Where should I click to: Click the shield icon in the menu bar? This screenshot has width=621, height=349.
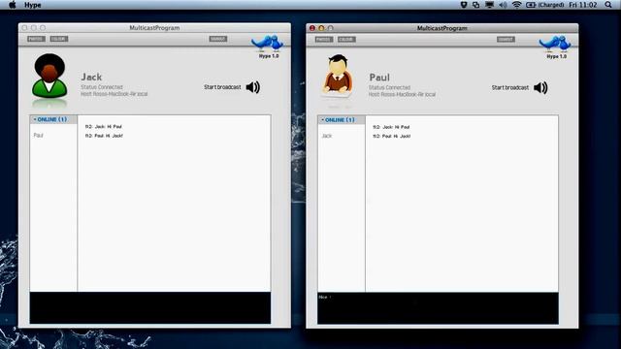(464, 5)
